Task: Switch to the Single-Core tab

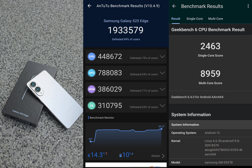Action: point(195,19)
